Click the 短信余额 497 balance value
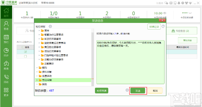This screenshot has width=202, height=107. pyautogui.click(x=51, y=91)
